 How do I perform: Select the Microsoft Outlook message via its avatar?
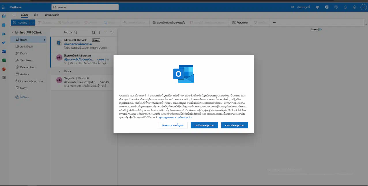point(59,43)
